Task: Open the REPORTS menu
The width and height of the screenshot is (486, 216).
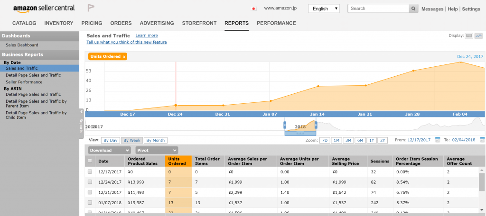Action: 236,23
